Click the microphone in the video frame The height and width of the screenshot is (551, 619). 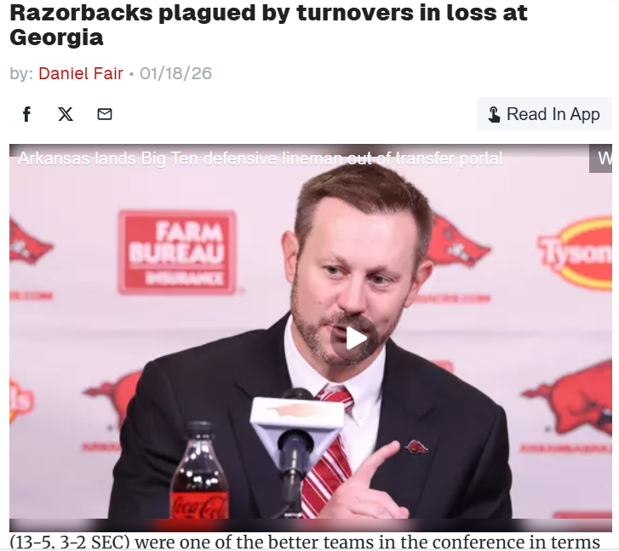pyautogui.click(x=296, y=434)
